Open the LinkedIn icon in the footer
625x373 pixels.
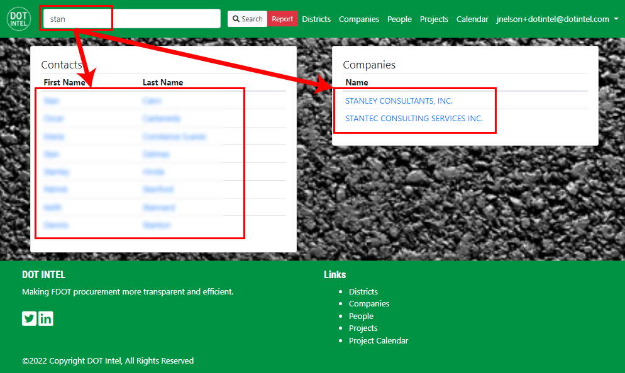tap(46, 318)
